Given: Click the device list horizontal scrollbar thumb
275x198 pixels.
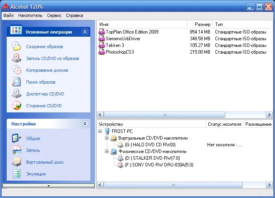Looking at the screenshot, I should click(173, 185).
